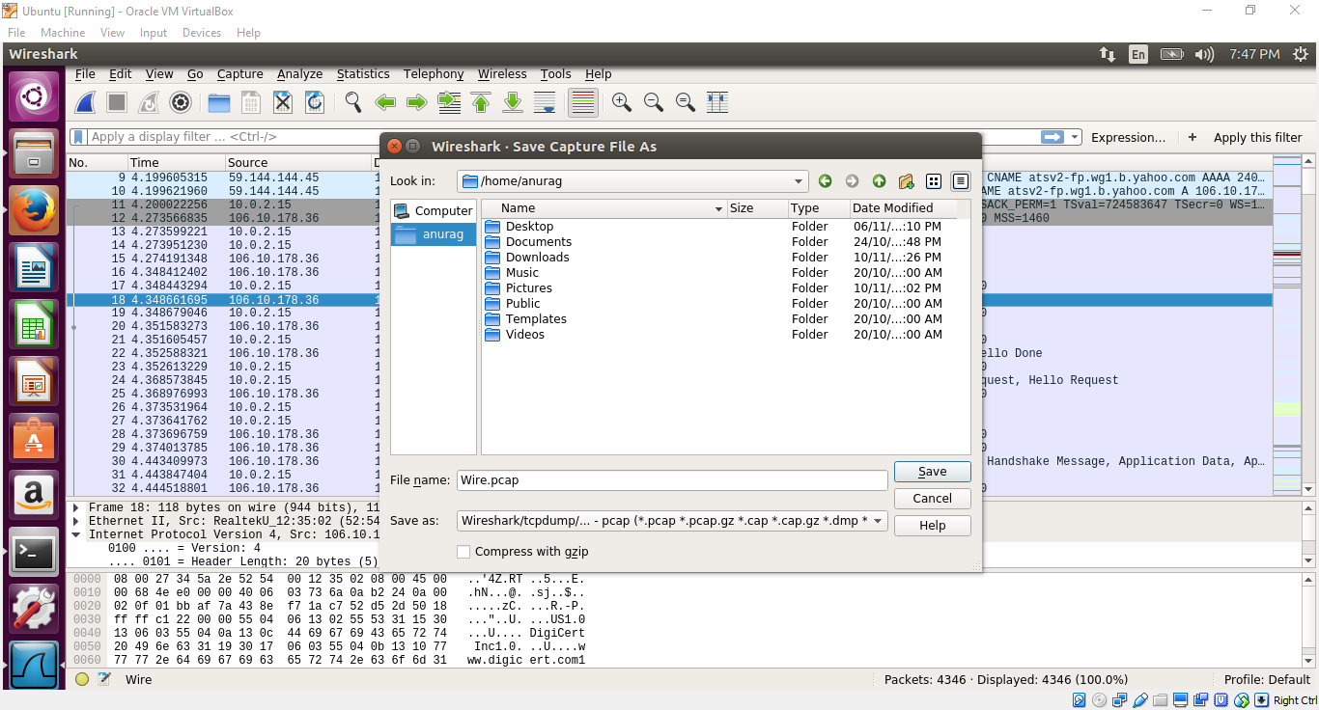
Task: Click the save capture file icon in toolbar
Action: 251,102
